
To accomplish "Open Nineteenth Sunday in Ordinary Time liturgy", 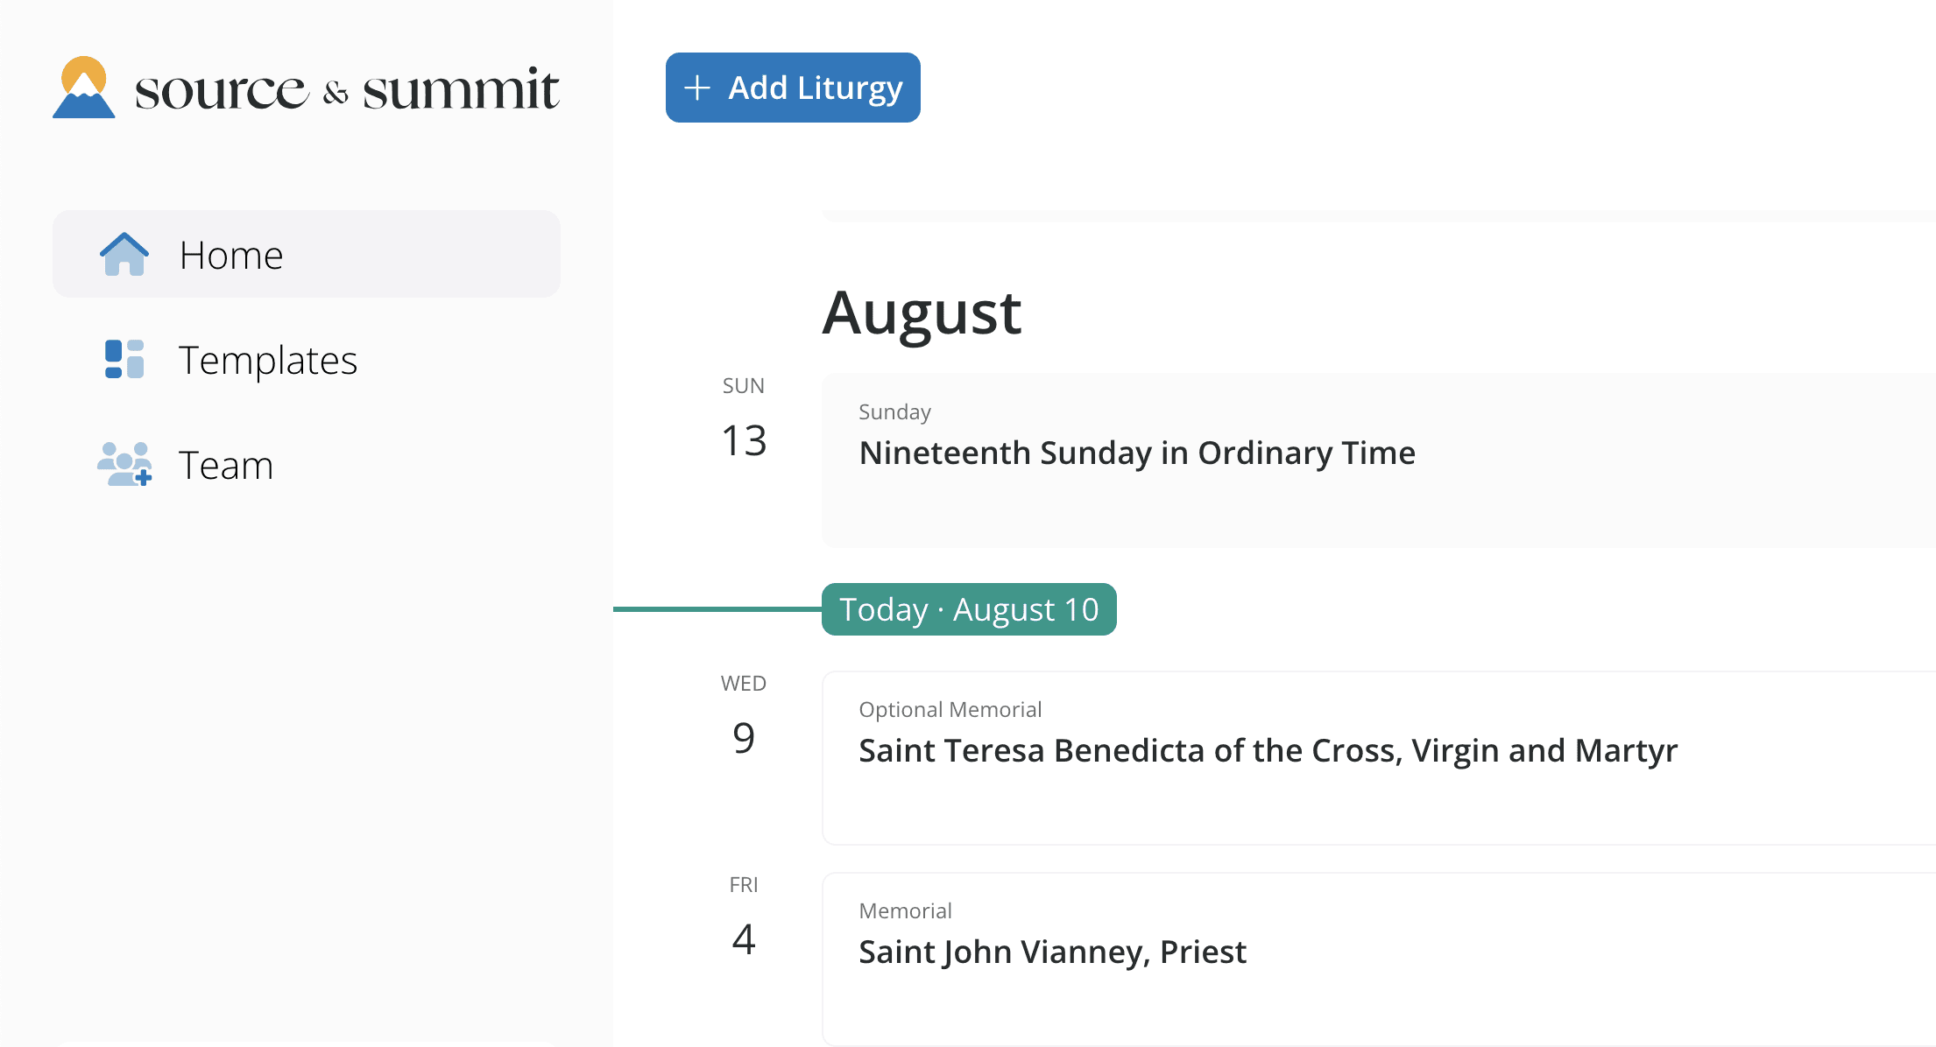I will (1137, 453).
